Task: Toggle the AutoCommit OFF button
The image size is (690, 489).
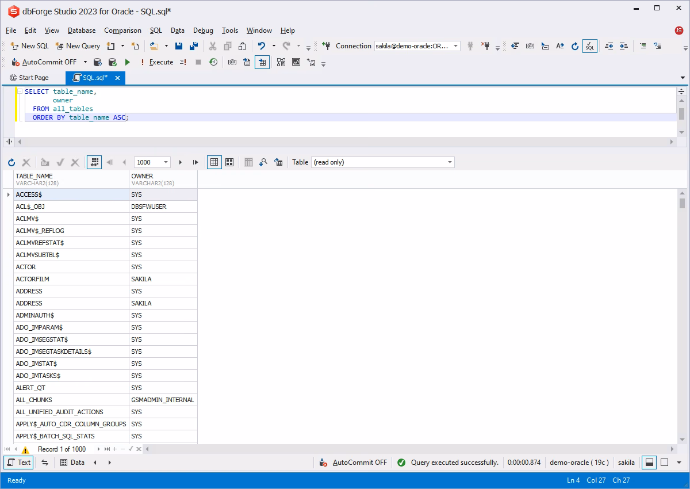Action: pyautogui.click(x=44, y=62)
